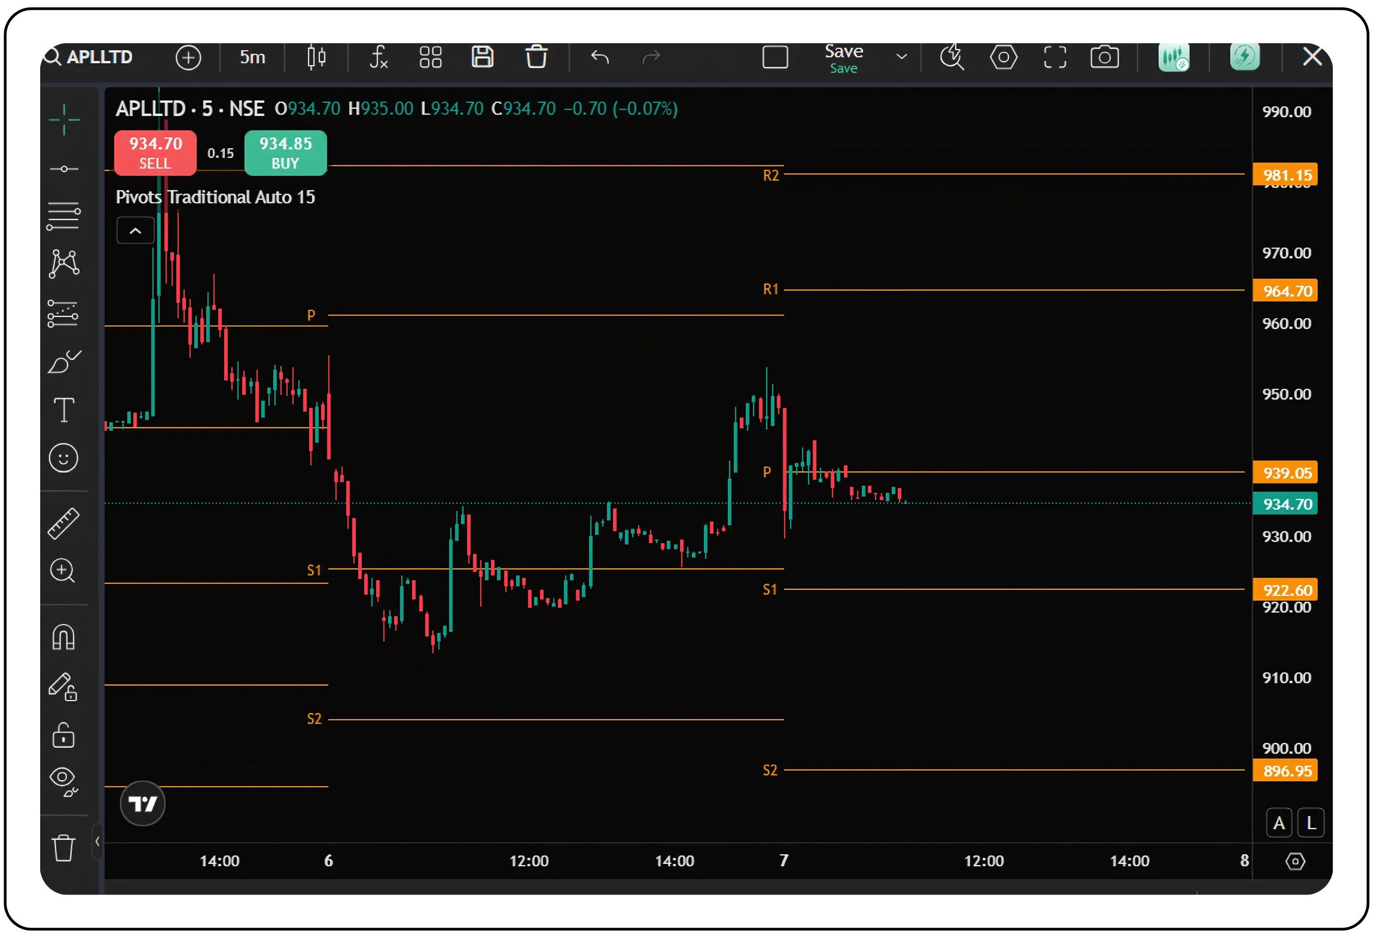The width and height of the screenshot is (1381, 937).
Task: Open the Save dropdown arrow
Action: pos(902,57)
